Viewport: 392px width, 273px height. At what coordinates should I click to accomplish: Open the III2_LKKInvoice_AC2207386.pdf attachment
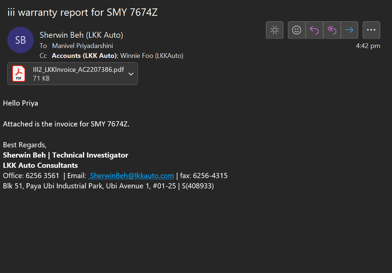[x=78, y=70]
